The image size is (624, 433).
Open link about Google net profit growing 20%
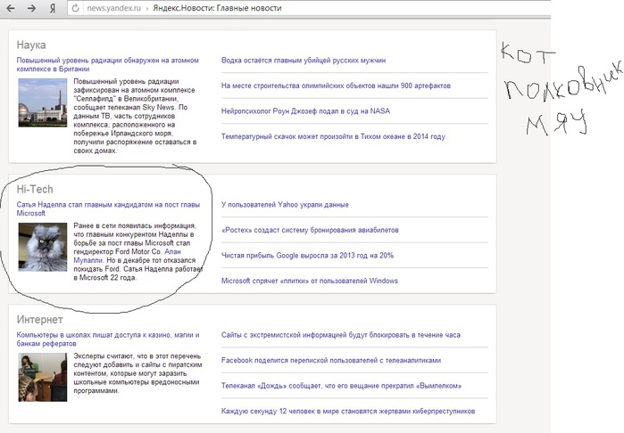click(x=307, y=256)
